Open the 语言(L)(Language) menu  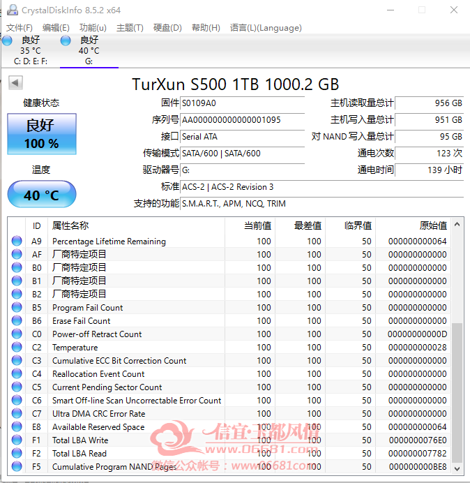(266, 28)
